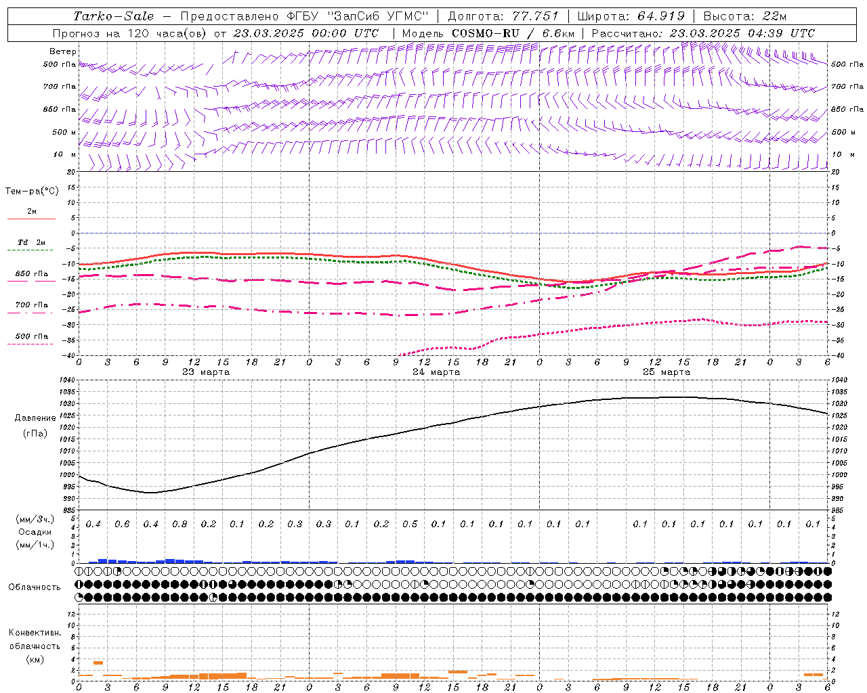Viewport: 867px width, 693px height.
Task: Click the 700 гПа temperature legend label
Action: point(32,305)
